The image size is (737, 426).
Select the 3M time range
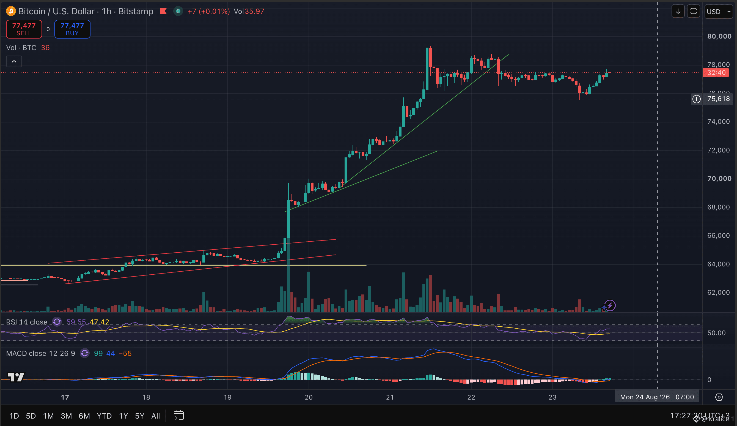click(66, 416)
